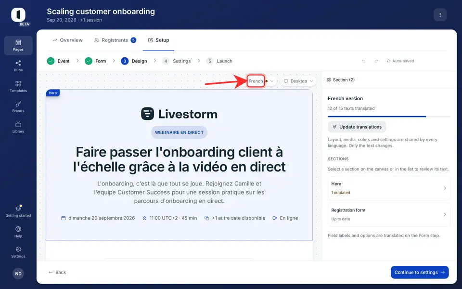Click the Back link
This screenshot has width=462, height=289.
pyautogui.click(x=57, y=272)
